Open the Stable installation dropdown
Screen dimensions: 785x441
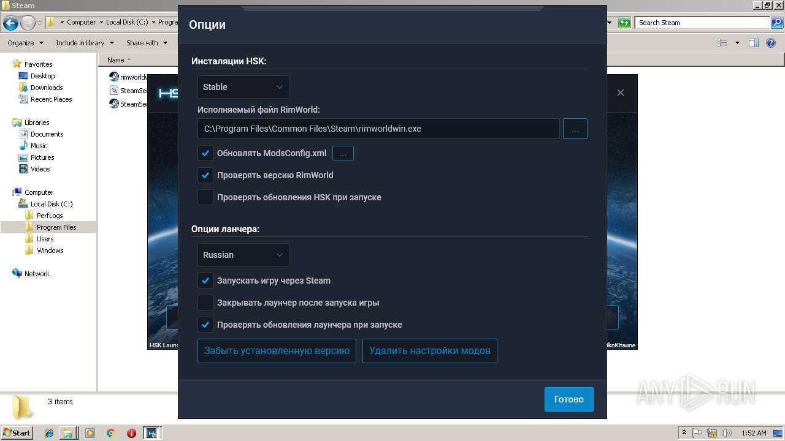243,87
